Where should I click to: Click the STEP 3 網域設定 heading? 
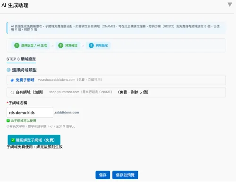click(21, 59)
